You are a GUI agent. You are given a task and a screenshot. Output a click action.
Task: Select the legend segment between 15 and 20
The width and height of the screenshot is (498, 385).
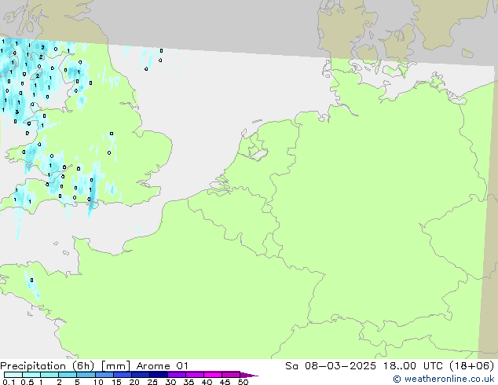124,375
